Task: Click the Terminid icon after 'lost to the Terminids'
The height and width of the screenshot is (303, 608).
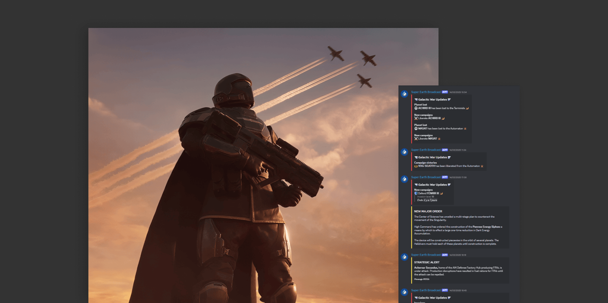Action: click(x=467, y=108)
